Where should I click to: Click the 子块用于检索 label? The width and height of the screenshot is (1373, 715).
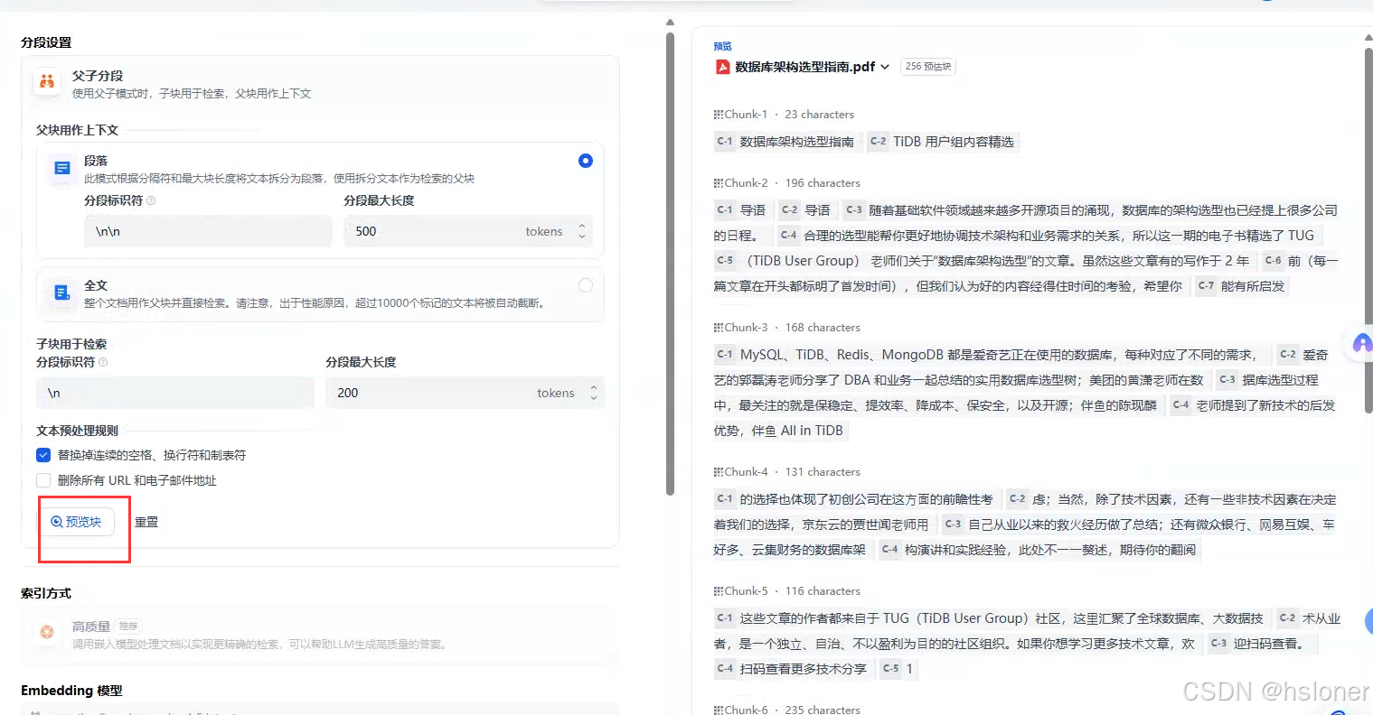click(x=71, y=344)
